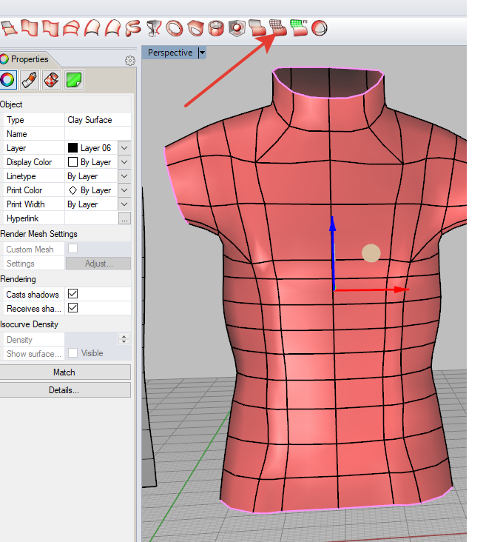The height and width of the screenshot is (542, 486).
Task: Select the tube/pipe surface tool icon
Action: [x=216, y=28]
